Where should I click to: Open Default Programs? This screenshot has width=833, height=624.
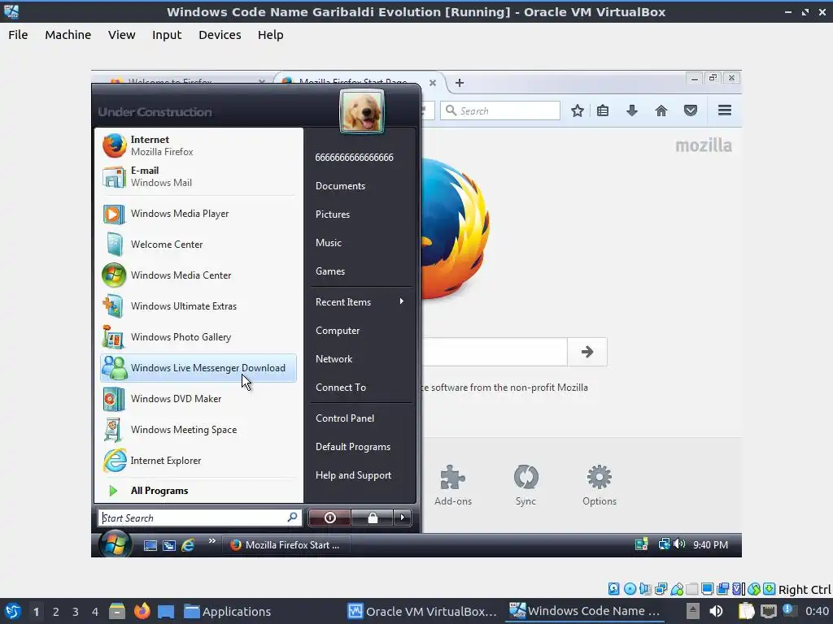[x=353, y=447]
